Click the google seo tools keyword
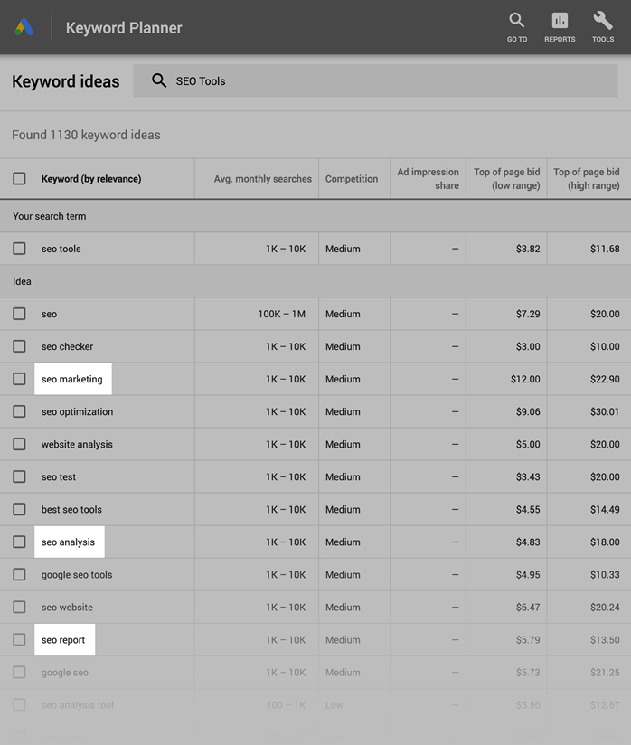631x745 pixels. click(x=77, y=575)
